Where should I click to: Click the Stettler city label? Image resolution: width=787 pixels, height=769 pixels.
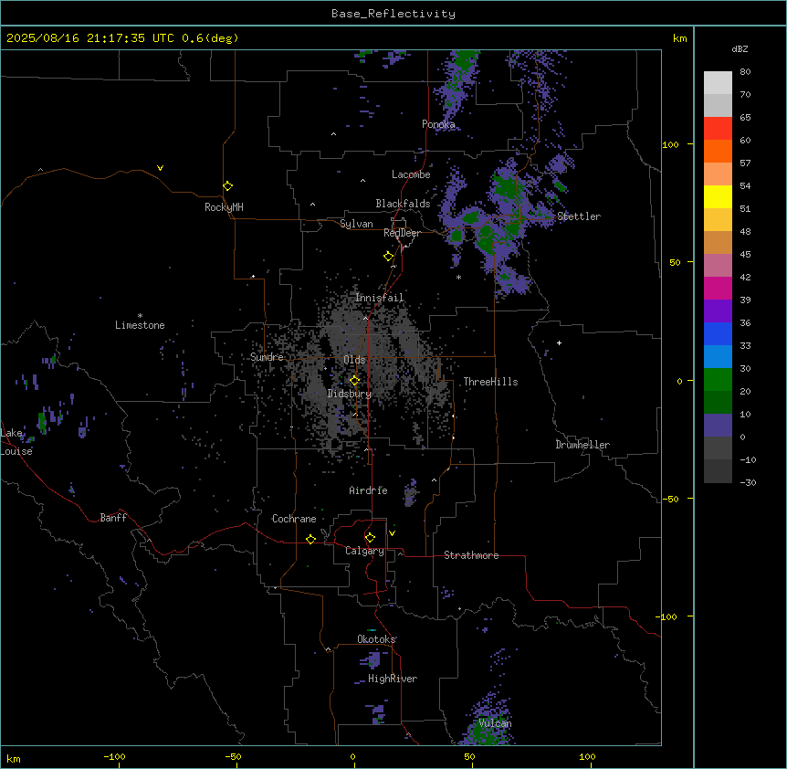point(579,216)
